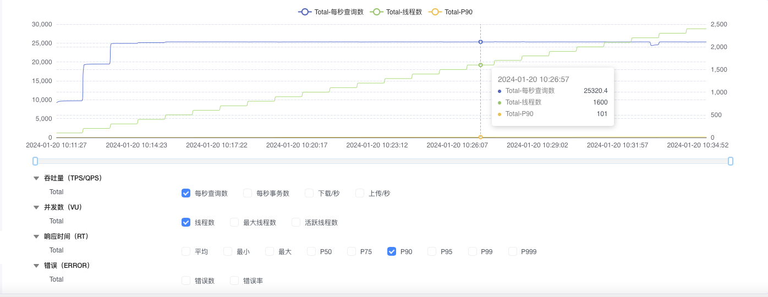The width and height of the screenshot is (768, 297).
Task: Click the tooltip timestamp 2024-01-20 10:26:57
Action: pos(533,79)
